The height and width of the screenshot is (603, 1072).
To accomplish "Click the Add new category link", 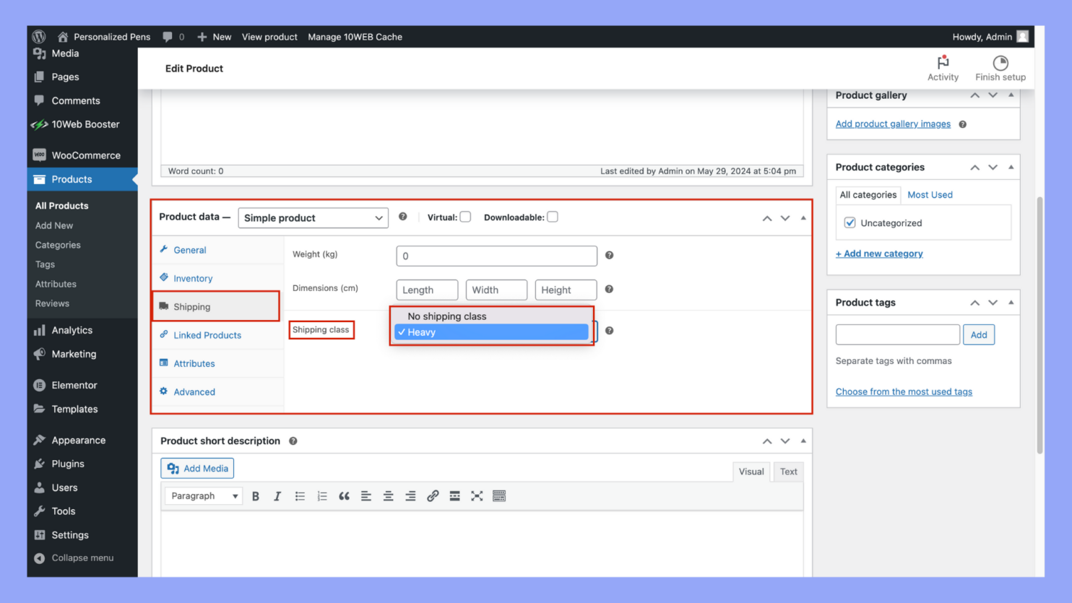I will click(x=878, y=253).
